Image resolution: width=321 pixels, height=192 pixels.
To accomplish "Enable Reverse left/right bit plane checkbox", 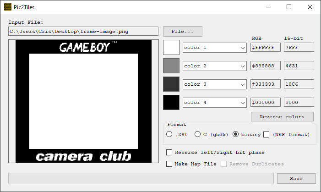I will tap(169, 152).
